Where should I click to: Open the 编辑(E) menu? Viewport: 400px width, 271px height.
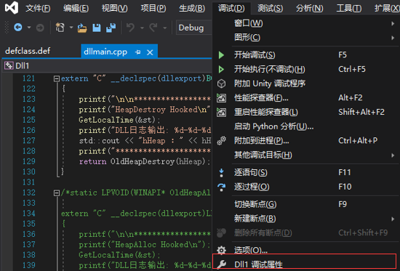pyautogui.click(x=76, y=8)
